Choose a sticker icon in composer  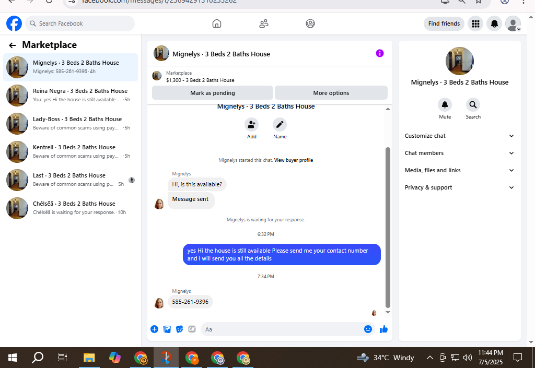point(180,329)
